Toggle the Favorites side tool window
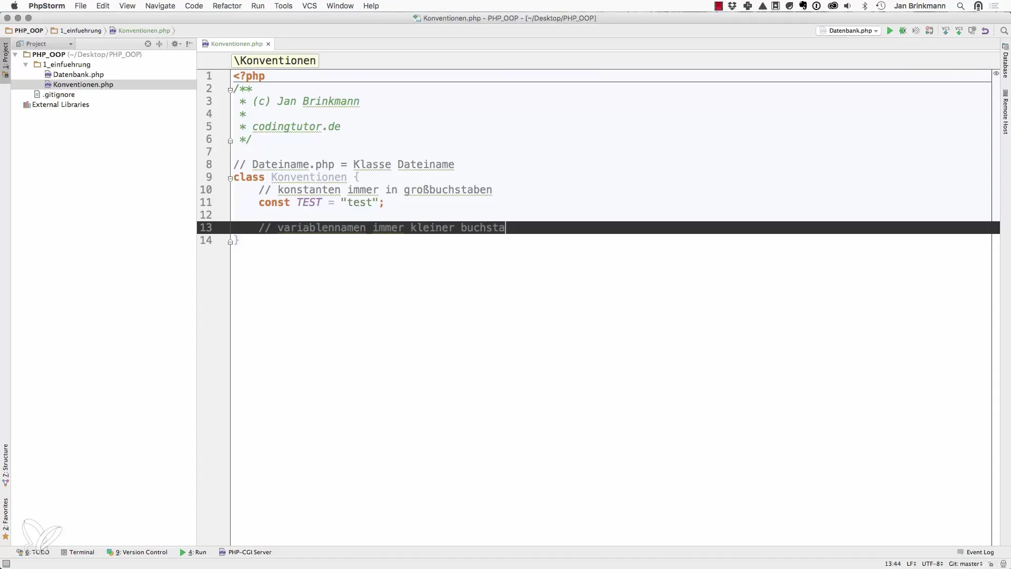1011x569 pixels. tap(5, 519)
